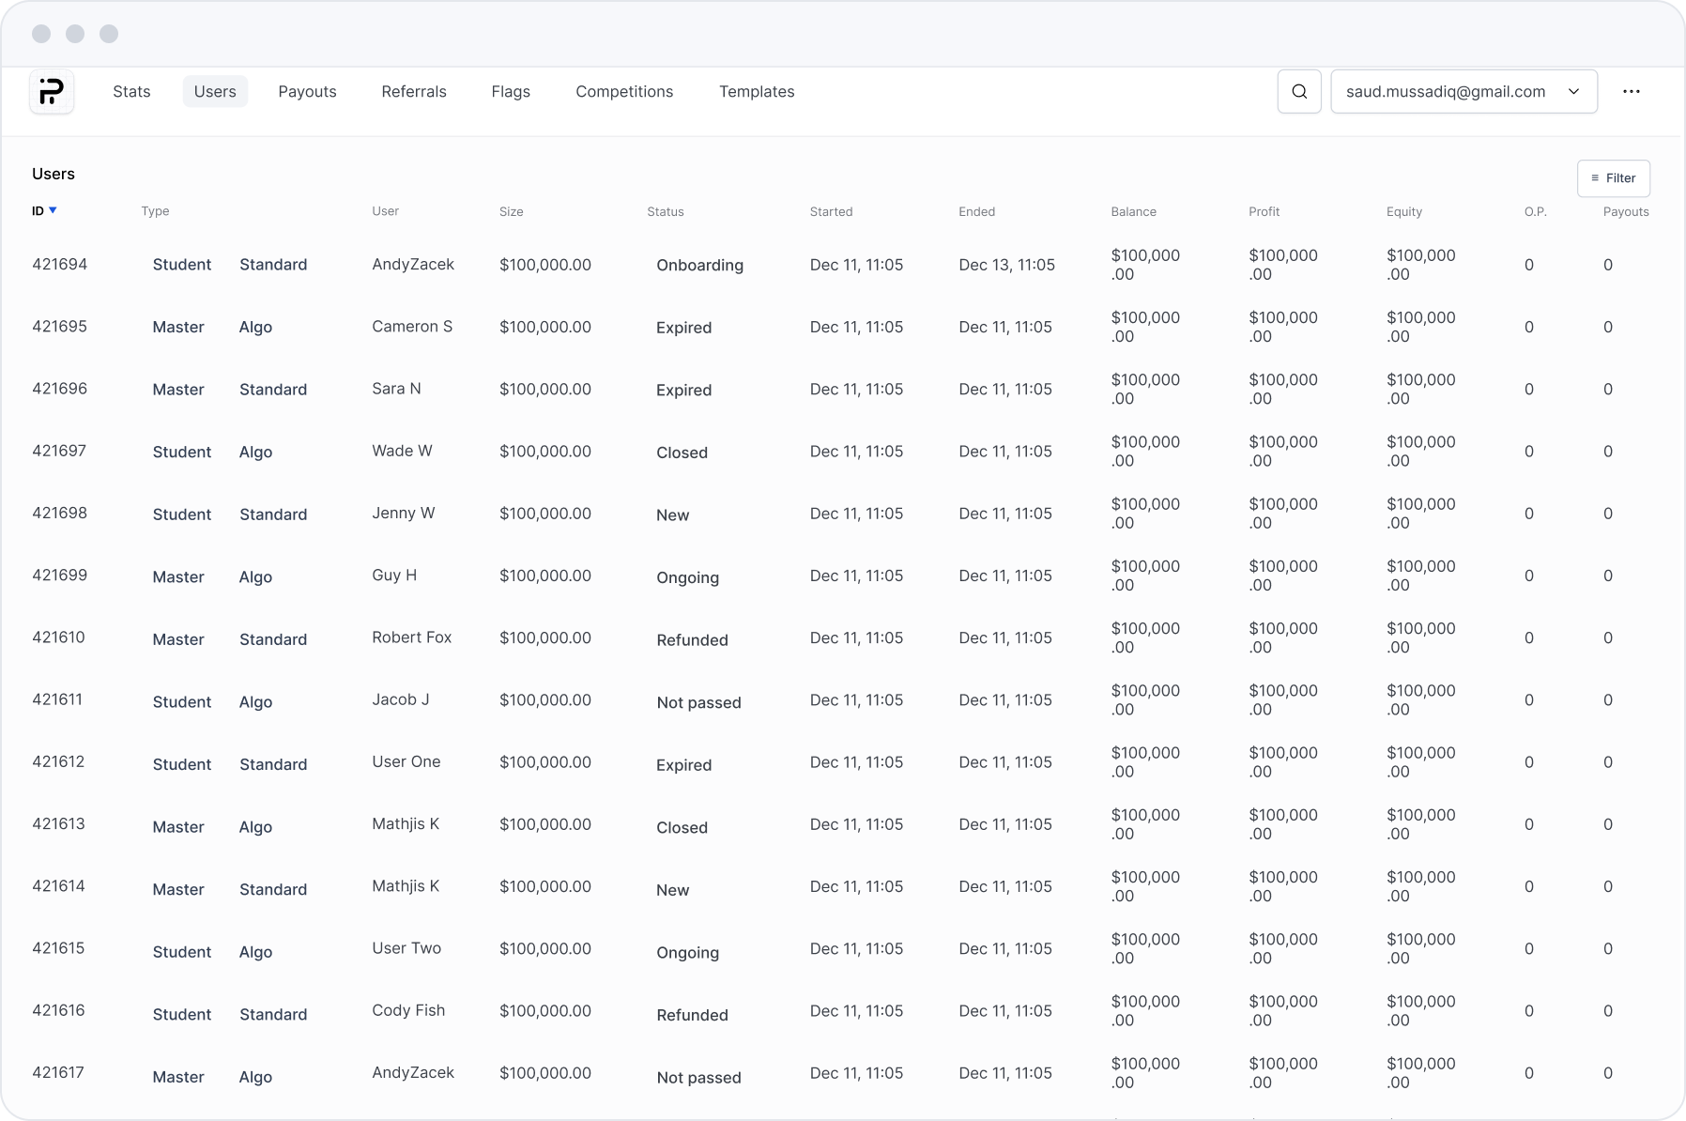
Task: Click the Refunded status for Robert Fox
Action: coord(692,639)
